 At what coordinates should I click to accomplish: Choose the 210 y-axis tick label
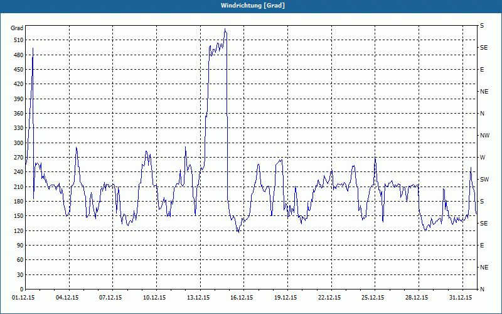tap(18, 187)
